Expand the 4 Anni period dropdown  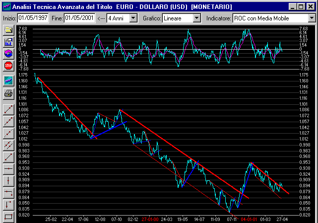coord(133,18)
